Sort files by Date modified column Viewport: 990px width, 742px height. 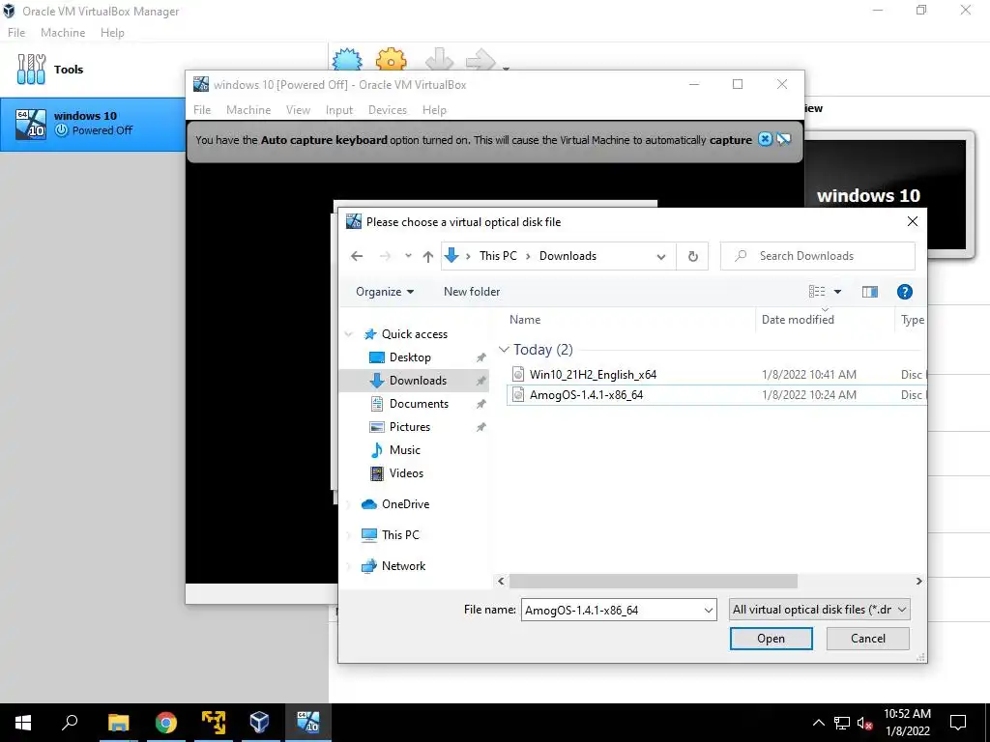[798, 320]
